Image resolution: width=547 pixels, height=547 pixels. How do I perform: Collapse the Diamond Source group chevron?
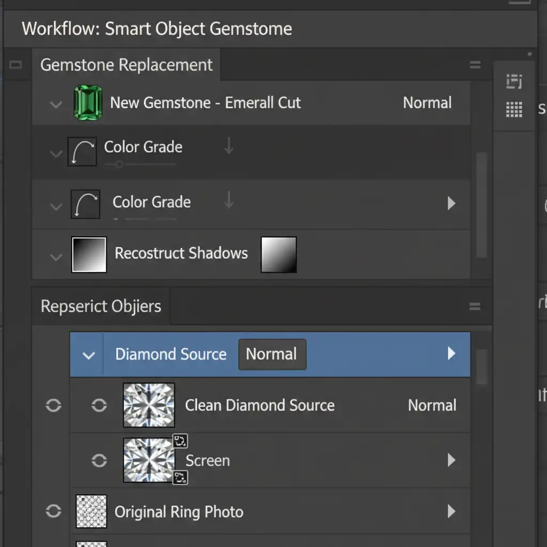pos(89,355)
